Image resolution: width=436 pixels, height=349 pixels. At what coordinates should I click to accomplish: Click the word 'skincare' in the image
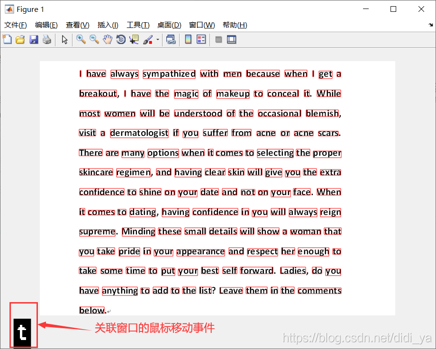(x=96, y=172)
